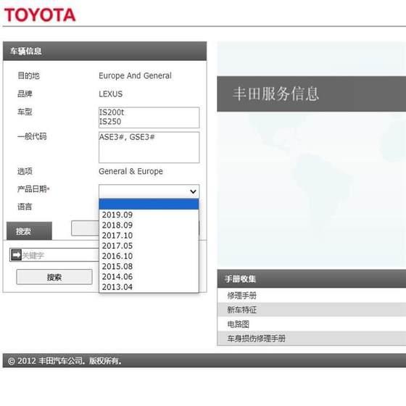Click the TOYOTA logo

[x=40, y=14]
